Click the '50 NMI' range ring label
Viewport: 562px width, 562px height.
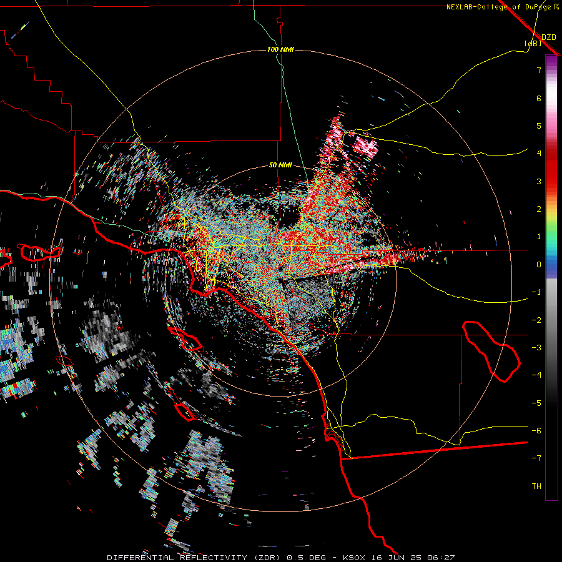[x=280, y=165]
